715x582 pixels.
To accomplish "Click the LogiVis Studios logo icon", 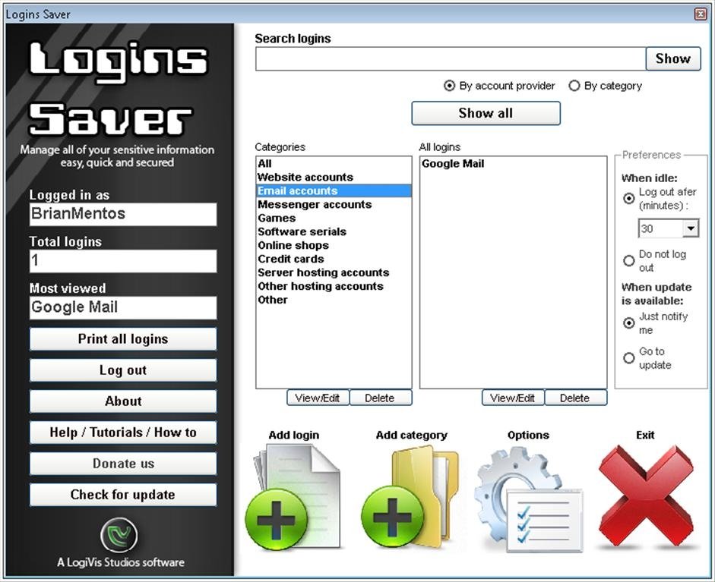I will pos(119,535).
